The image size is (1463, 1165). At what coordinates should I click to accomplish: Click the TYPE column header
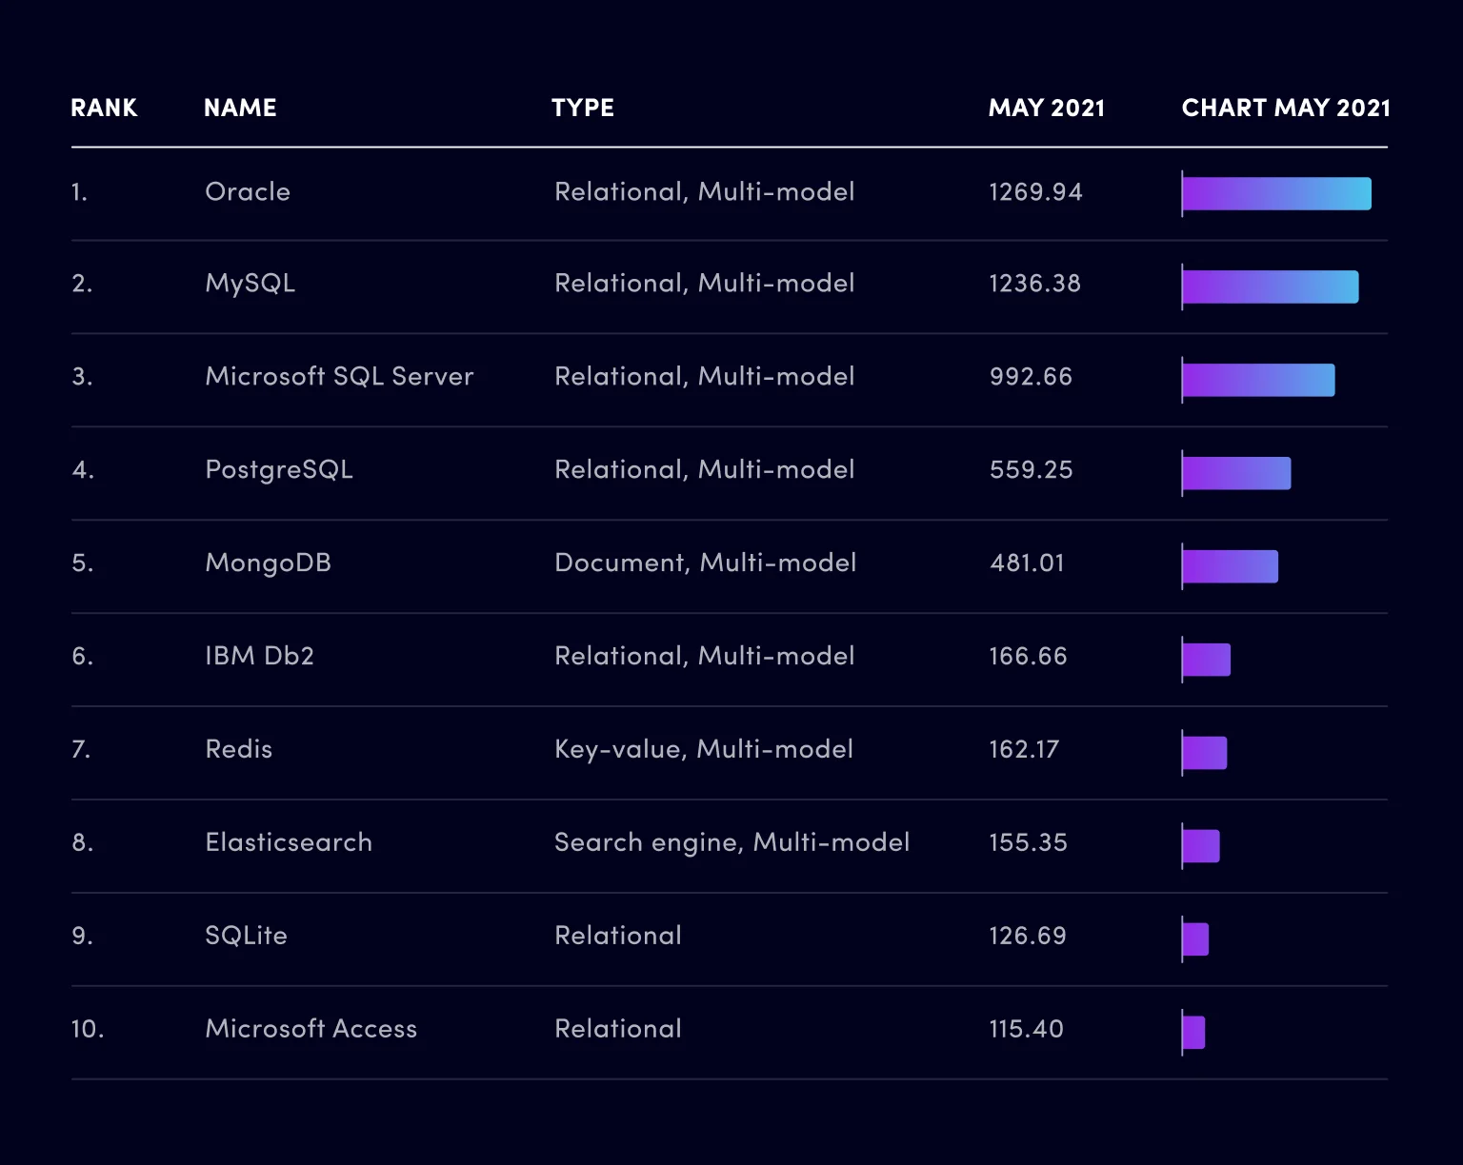tap(583, 108)
